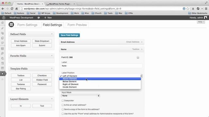
Task: Switch to the Form Preview tab
Action: 77,25
